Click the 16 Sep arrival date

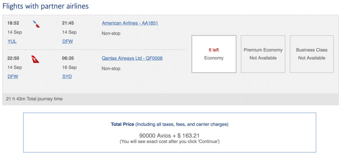pos(69,67)
